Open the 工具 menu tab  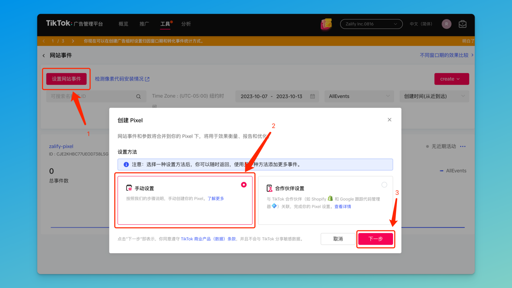165,24
